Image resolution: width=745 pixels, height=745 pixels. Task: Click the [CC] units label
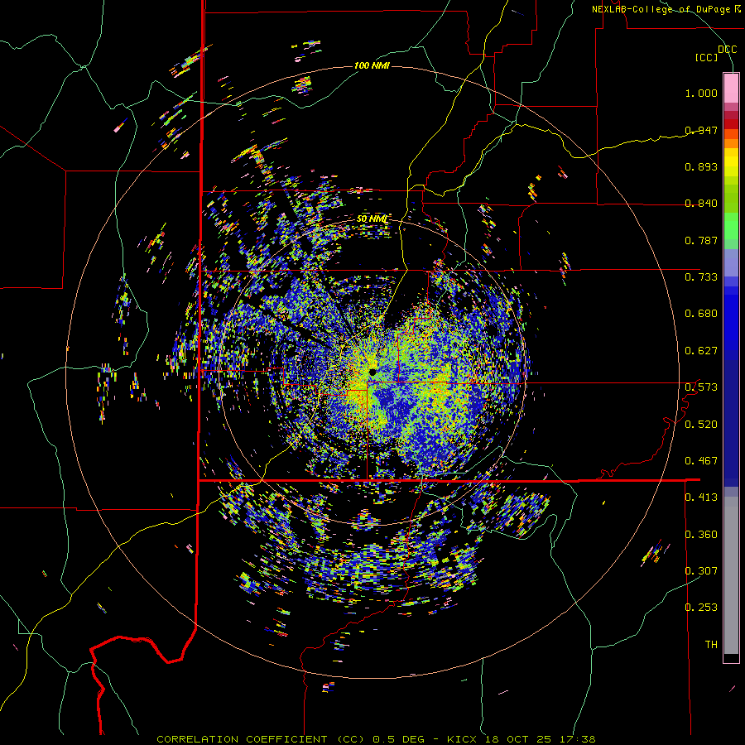[706, 57]
